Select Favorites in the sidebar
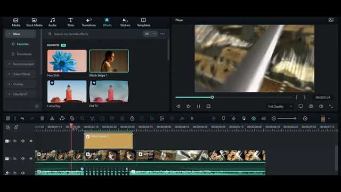The height and width of the screenshot is (192, 341). 20,44
